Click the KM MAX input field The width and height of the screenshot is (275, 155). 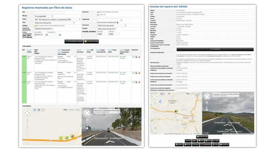114,34
